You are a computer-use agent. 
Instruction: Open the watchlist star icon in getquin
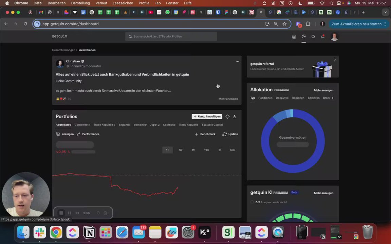click(x=313, y=37)
